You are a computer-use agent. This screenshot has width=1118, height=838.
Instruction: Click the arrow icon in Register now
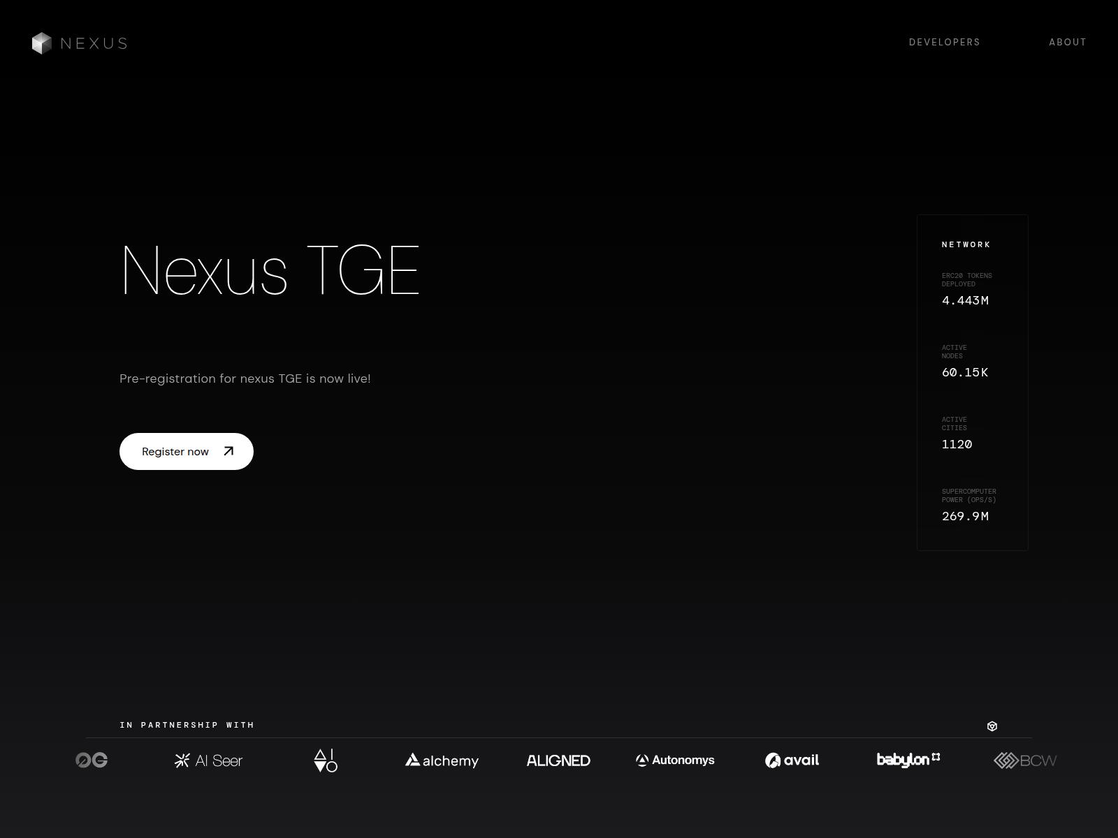coord(228,451)
